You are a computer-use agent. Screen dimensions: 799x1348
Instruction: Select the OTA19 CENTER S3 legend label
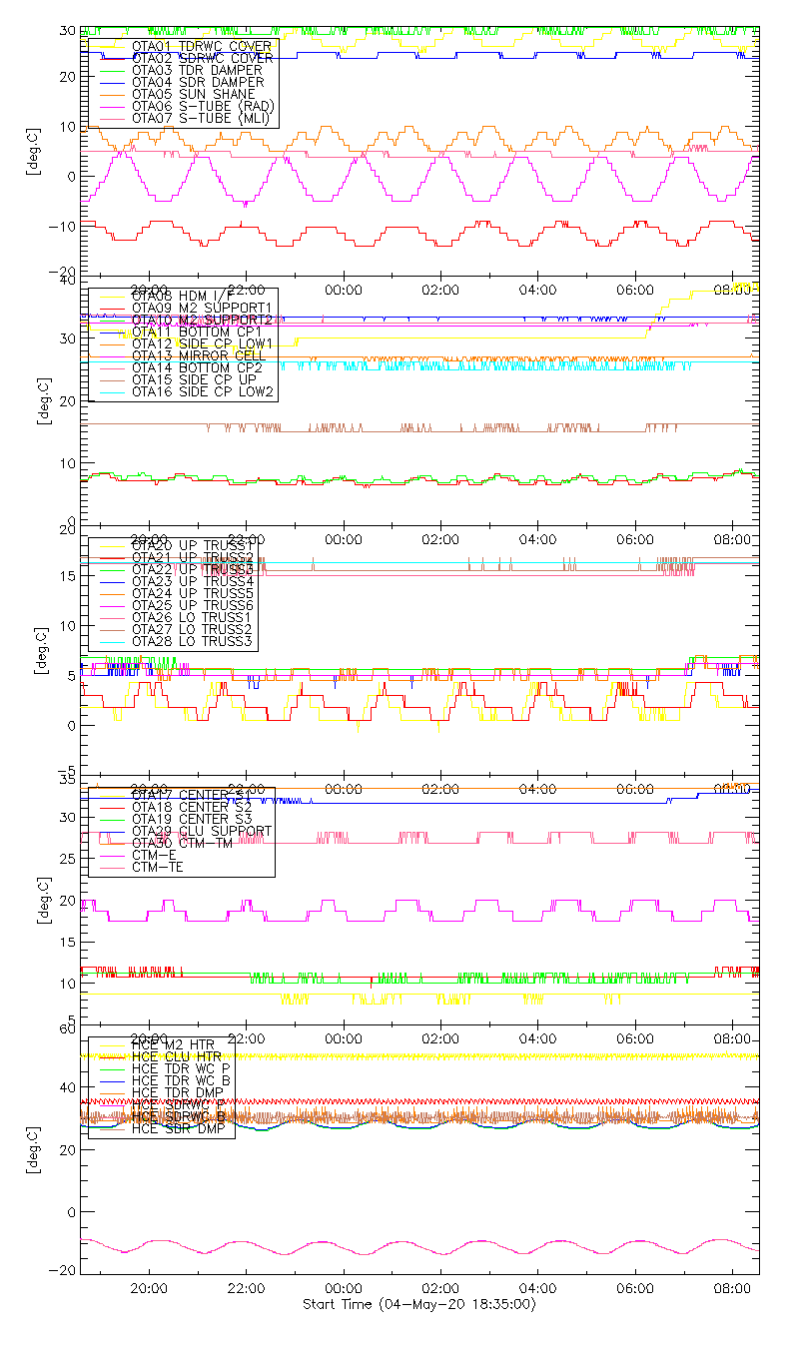click(x=180, y=819)
